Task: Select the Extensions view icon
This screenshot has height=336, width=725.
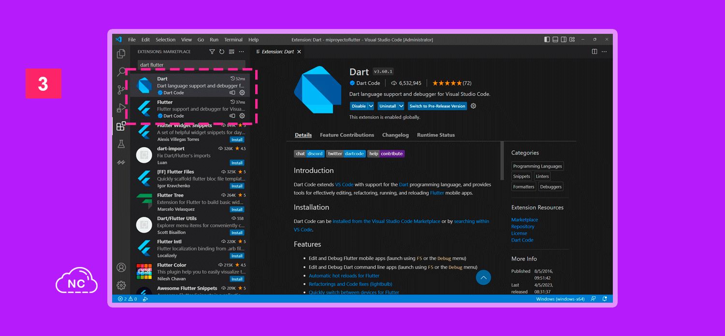Action: point(121,126)
